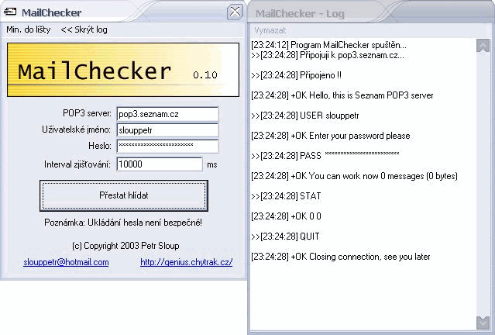Click the 'Poznámka: Ukládání hesla není bezpečné!' note
The height and width of the screenshot is (335, 495).
click(x=123, y=223)
